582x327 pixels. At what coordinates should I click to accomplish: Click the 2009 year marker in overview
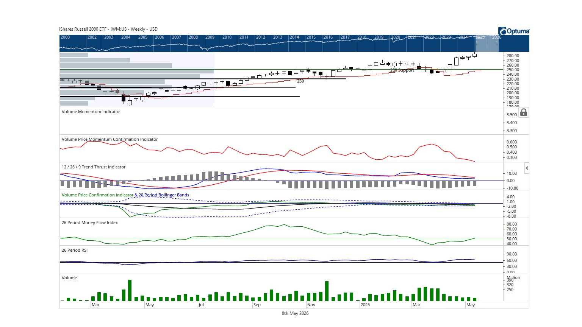tap(210, 37)
